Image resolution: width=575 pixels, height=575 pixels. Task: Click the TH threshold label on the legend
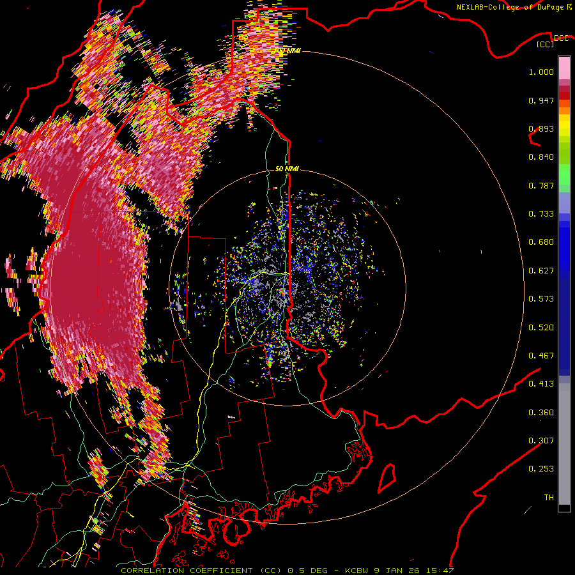point(549,498)
